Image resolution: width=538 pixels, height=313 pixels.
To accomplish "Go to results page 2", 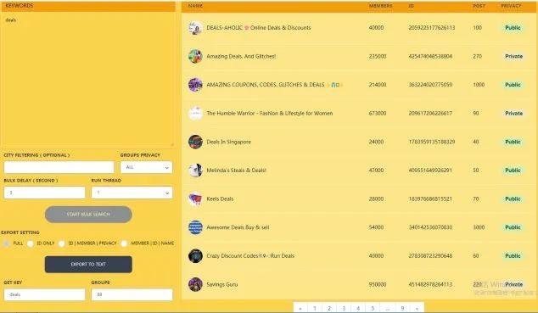I will (329, 308).
